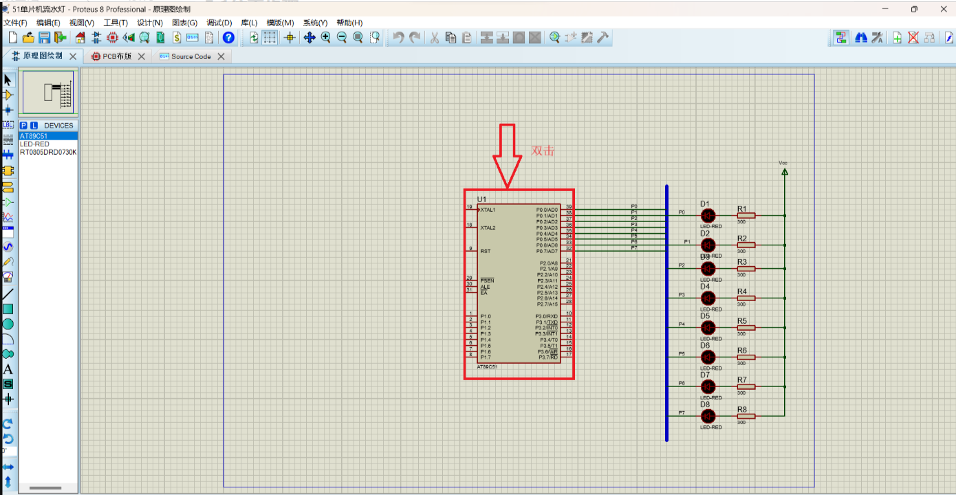Open the 文件(F) menu
Screen dimensions: 956x495
[15, 23]
